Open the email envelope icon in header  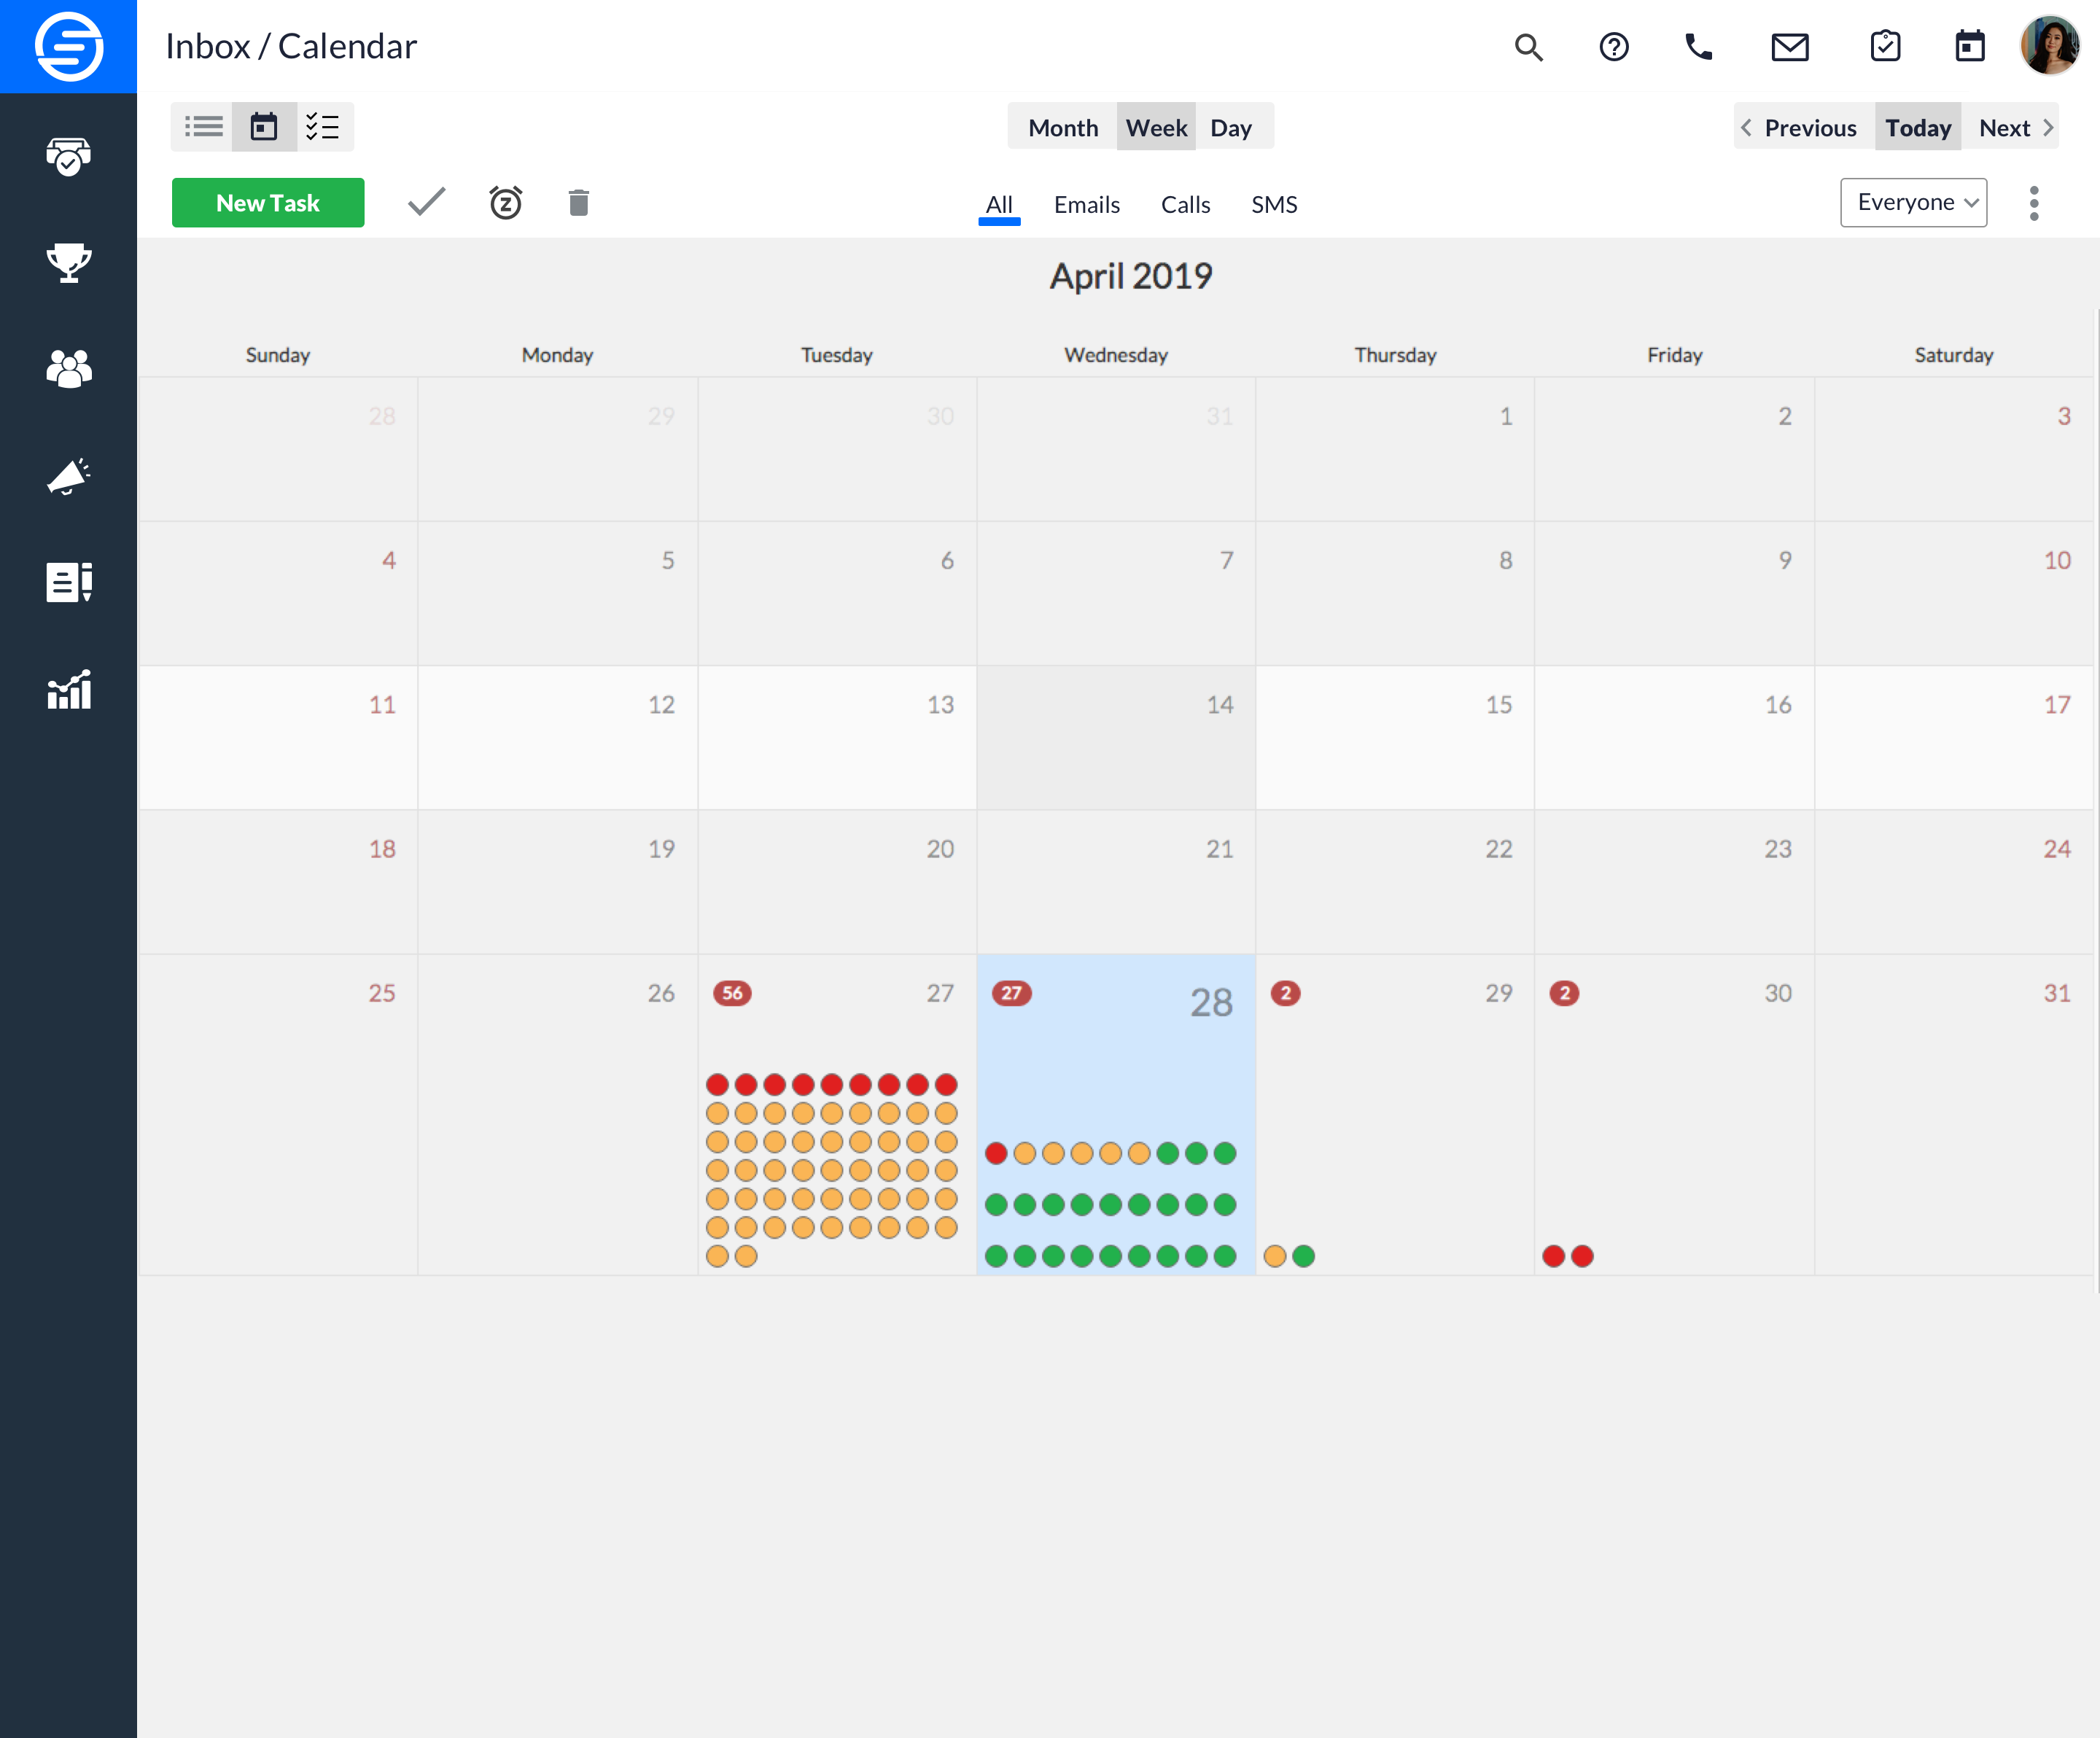(1790, 47)
